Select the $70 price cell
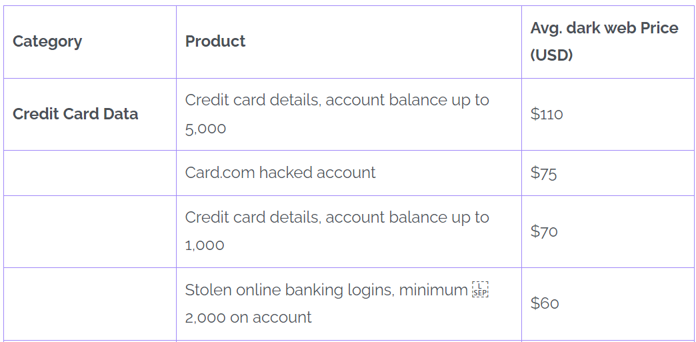This screenshot has height=342, width=696. tap(544, 231)
